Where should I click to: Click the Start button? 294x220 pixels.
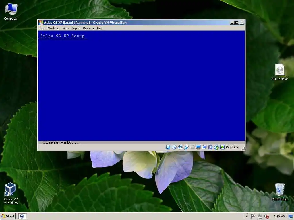[x=8, y=216]
